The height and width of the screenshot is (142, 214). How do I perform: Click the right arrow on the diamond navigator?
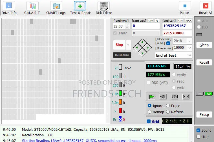click(x=148, y=48)
